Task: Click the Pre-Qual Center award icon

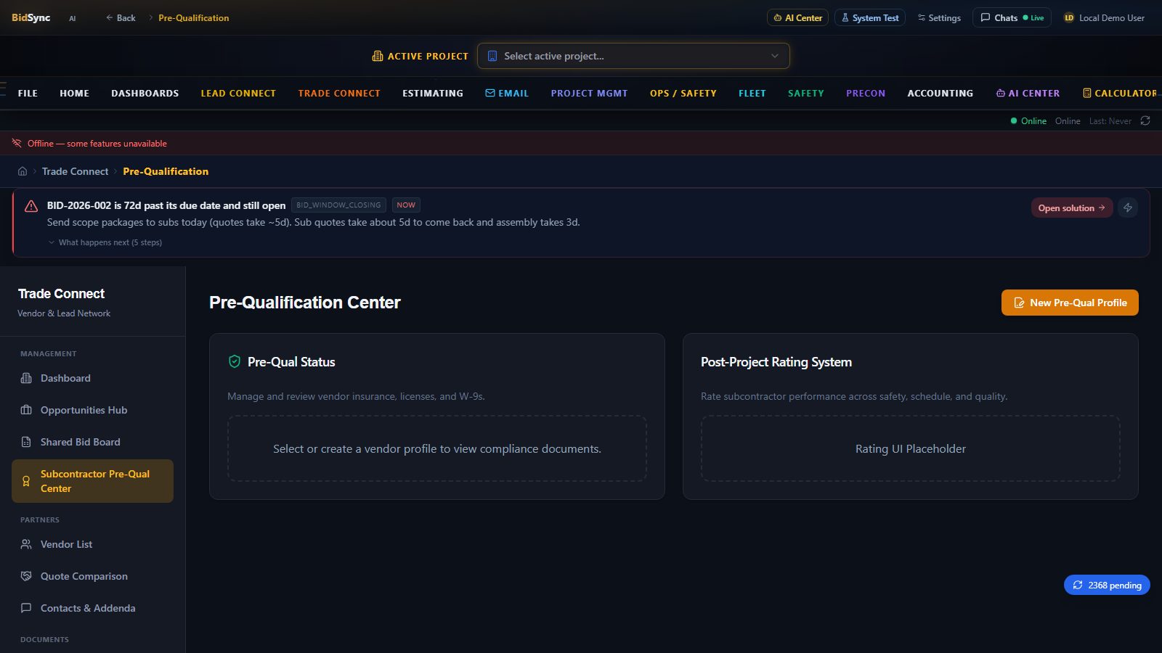Action: (26, 481)
